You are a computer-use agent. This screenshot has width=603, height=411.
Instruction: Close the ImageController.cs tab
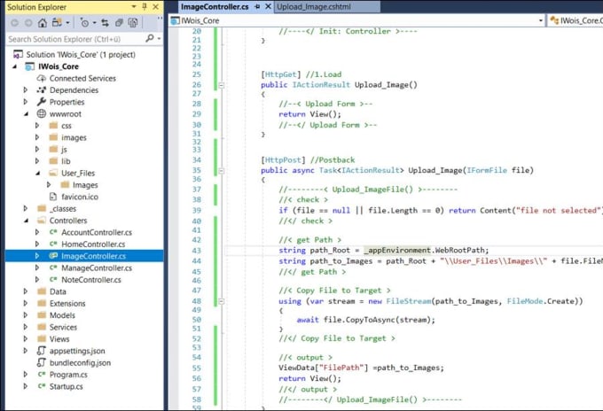(x=268, y=6)
